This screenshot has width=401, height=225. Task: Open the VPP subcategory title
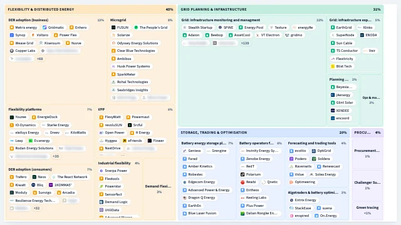pos(102,109)
